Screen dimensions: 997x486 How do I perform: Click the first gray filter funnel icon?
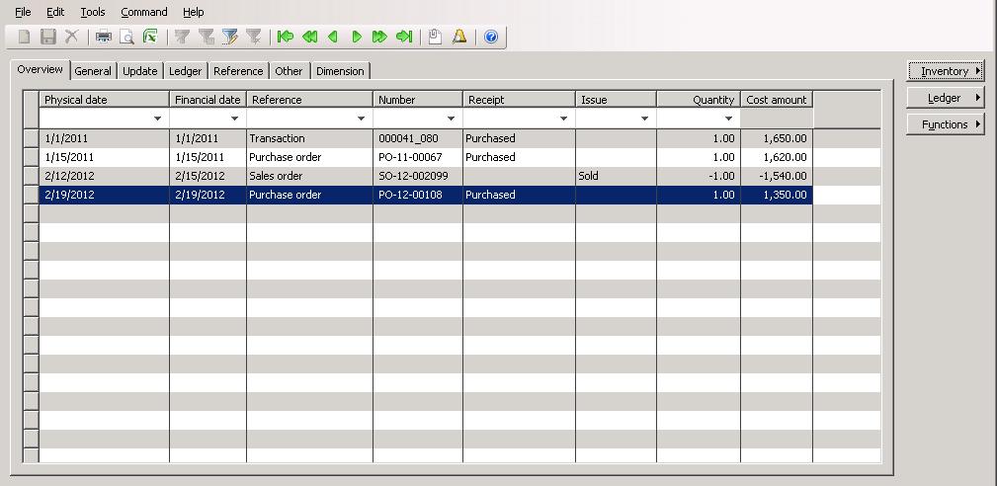coord(182,37)
